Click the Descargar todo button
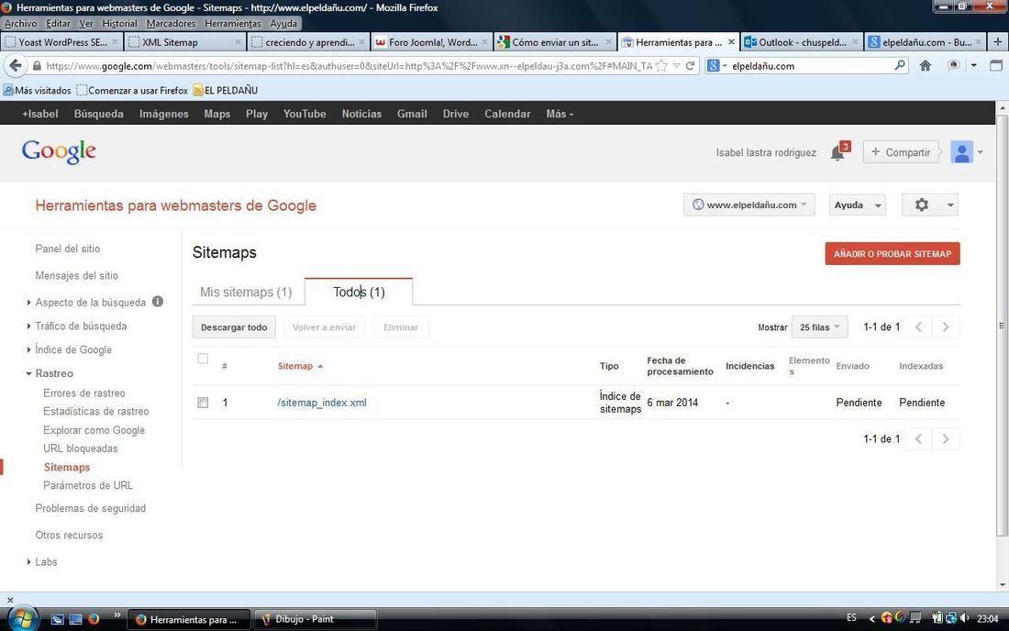 click(234, 327)
